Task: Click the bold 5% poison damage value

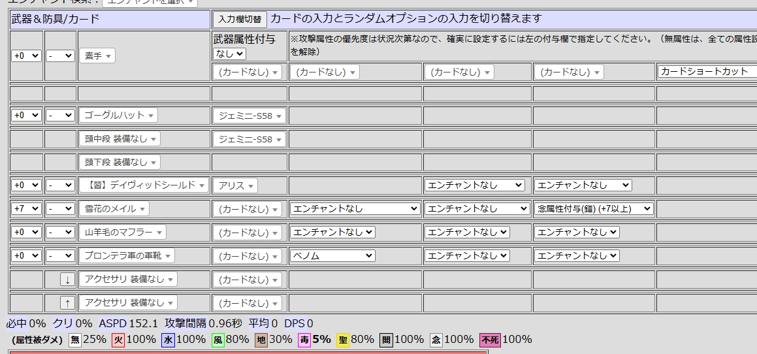Action: tap(321, 340)
